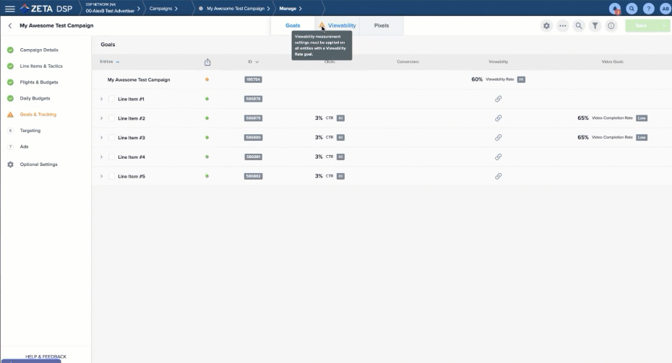Expand Line Item #2 row
The image size is (672, 363).
click(x=101, y=118)
